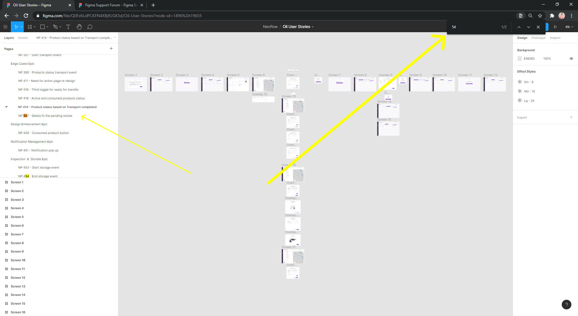Image resolution: width=578 pixels, height=316 pixels.
Task: Select Screen 16 layer in layers list
Action: click(18, 312)
